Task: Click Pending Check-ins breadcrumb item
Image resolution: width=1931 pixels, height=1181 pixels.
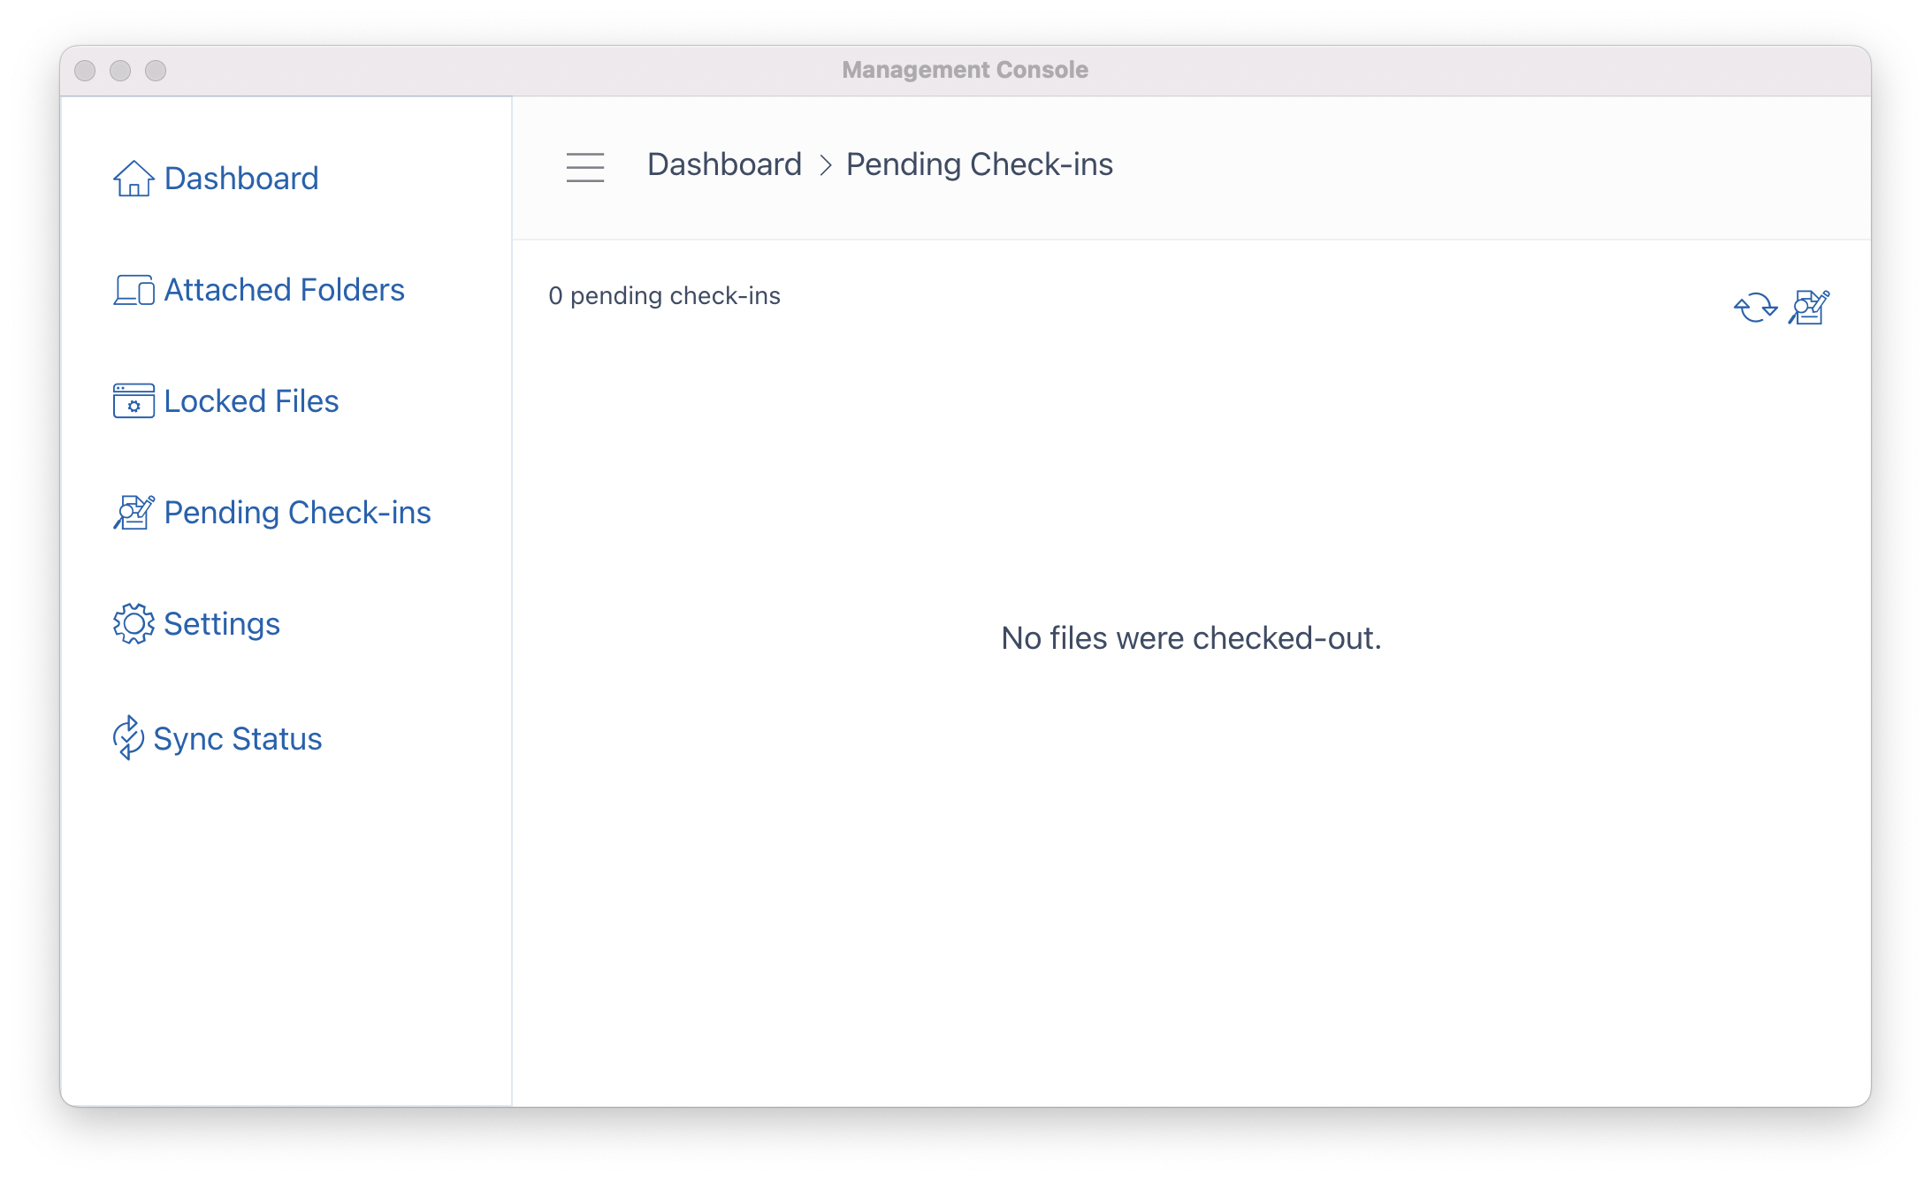Action: point(980,164)
